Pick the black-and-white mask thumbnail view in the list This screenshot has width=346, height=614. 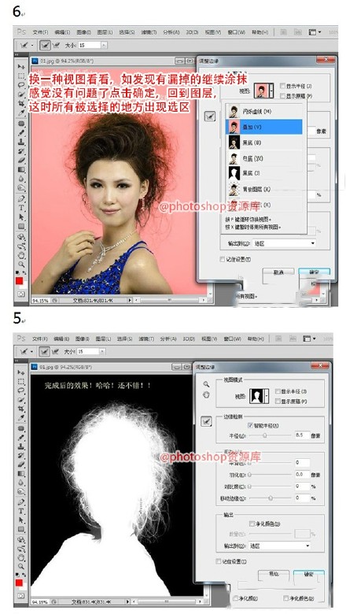(234, 173)
